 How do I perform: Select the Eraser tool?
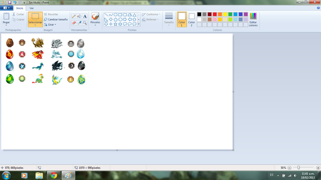point(74,23)
